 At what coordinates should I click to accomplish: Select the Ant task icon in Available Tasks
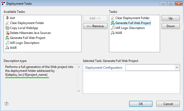7,18
